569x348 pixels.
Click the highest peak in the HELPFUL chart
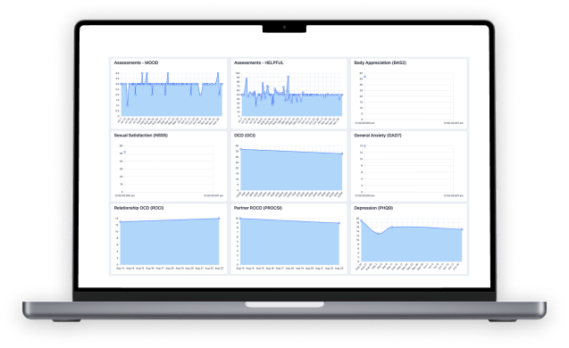click(289, 77)
